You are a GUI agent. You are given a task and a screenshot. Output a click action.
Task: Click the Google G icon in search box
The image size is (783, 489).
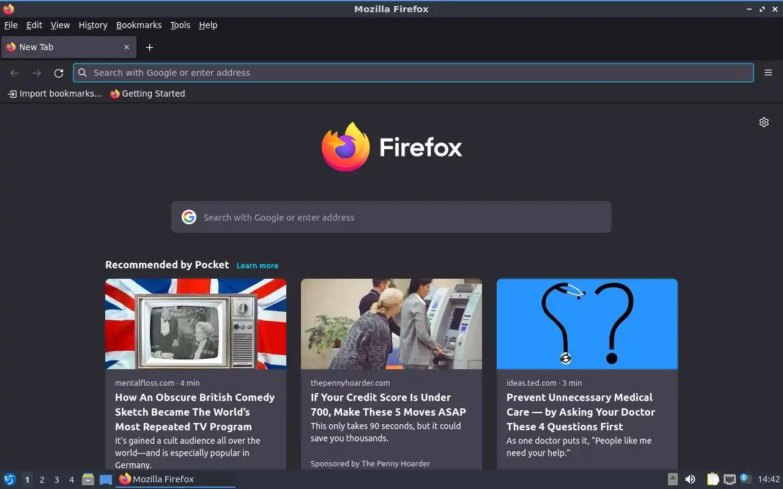(189, 217)
